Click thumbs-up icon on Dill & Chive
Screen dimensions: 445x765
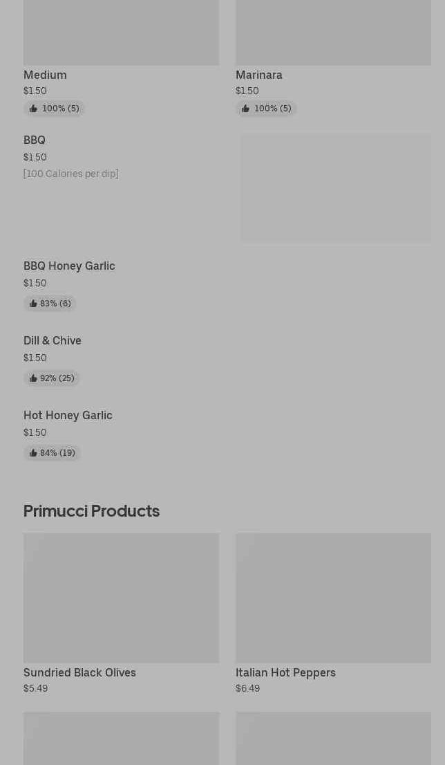click(x=33, y=378)
